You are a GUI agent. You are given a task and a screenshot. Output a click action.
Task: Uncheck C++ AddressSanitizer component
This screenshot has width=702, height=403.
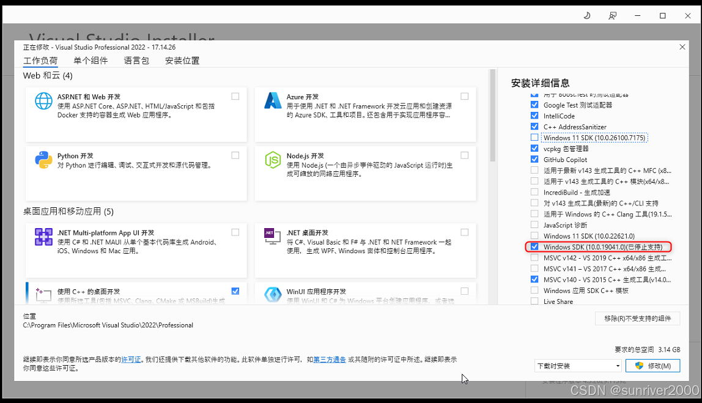tap(534, 126)
